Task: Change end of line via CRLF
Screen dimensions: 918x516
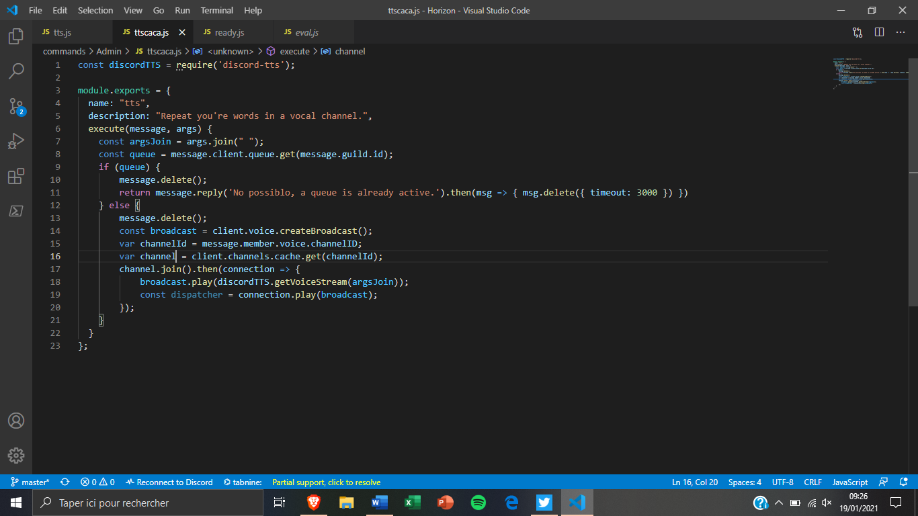Action: (x=812, y=482)
